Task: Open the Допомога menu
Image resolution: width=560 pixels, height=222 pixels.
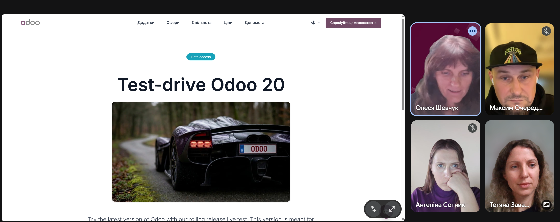Action: pyautogui.click(x=254, y=23)
